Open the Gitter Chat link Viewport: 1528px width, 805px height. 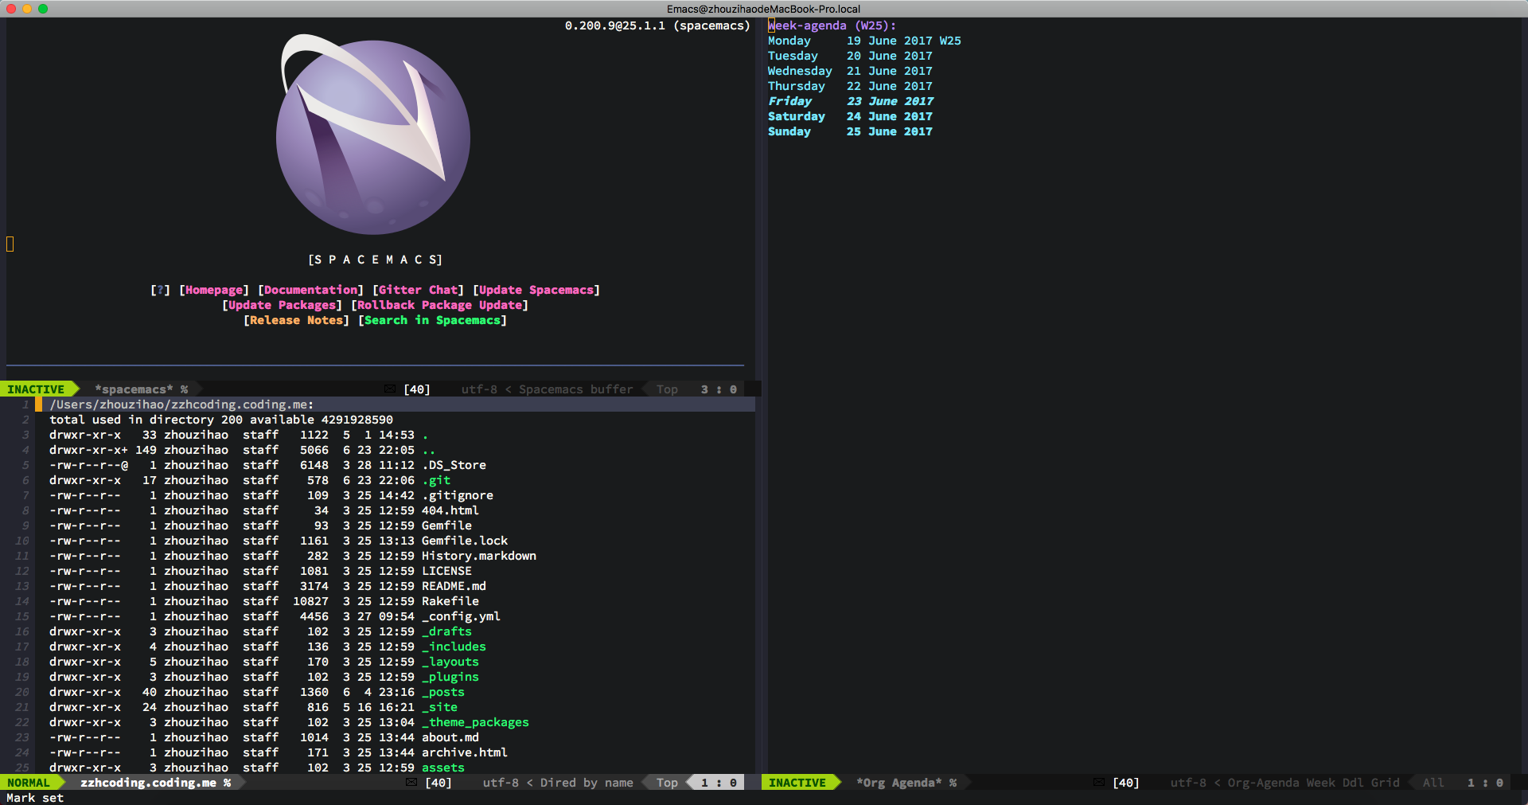(x=419, y=290)
